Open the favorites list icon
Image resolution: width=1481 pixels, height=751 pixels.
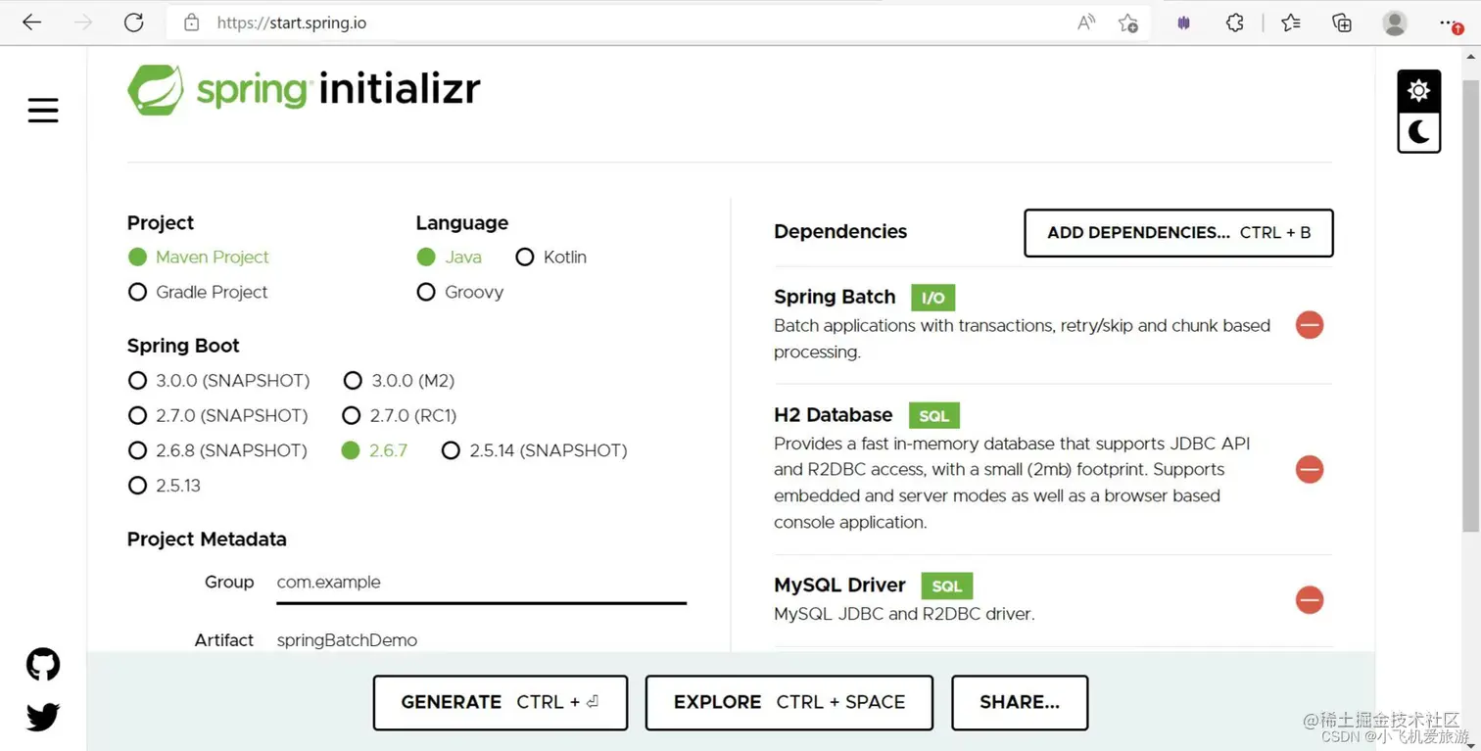tap(1291, 23)
